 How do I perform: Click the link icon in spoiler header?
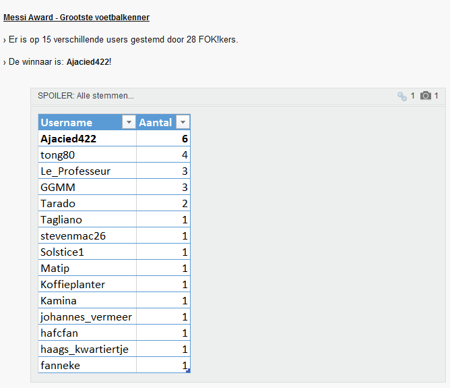pos(401,96)
